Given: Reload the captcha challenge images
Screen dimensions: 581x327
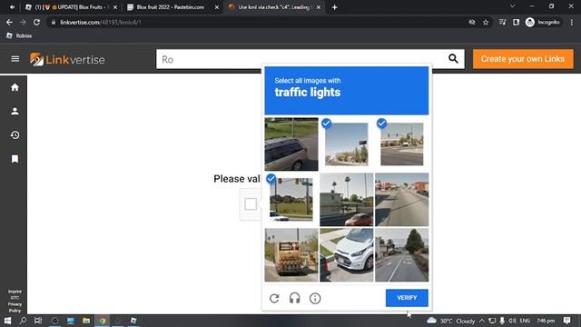Looking at the screenshot, I should click(274, 298).
